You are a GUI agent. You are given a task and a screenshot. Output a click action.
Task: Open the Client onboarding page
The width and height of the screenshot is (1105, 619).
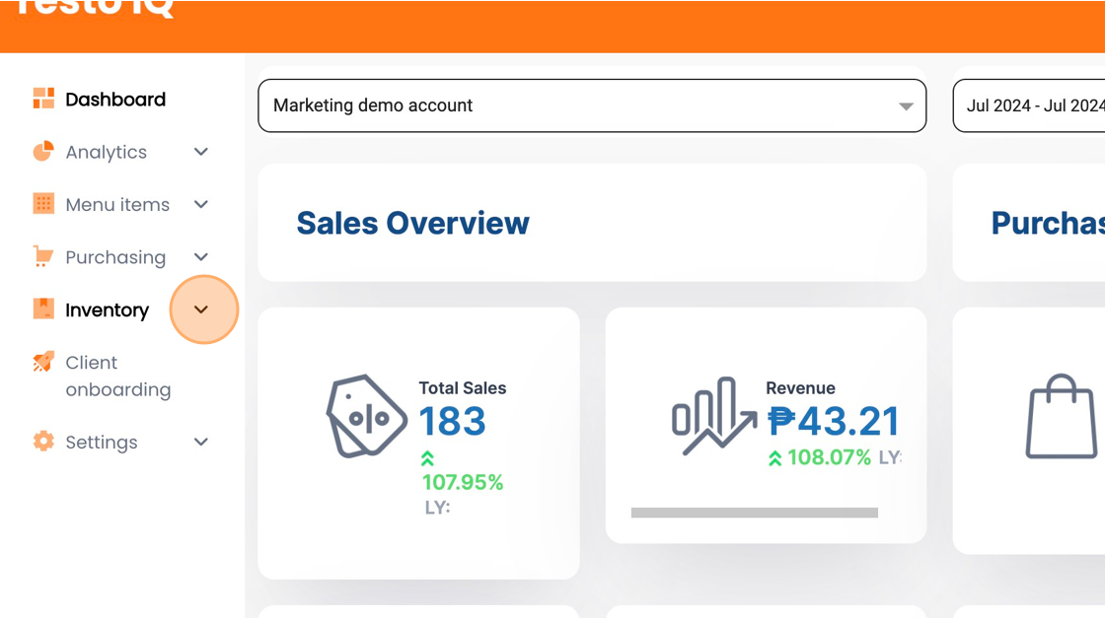[118, 377]
